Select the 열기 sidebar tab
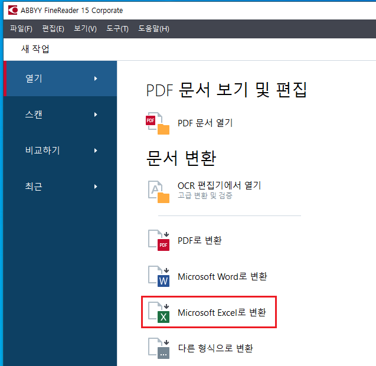Screen dimensions: 376x366 [x=60, y=79]
